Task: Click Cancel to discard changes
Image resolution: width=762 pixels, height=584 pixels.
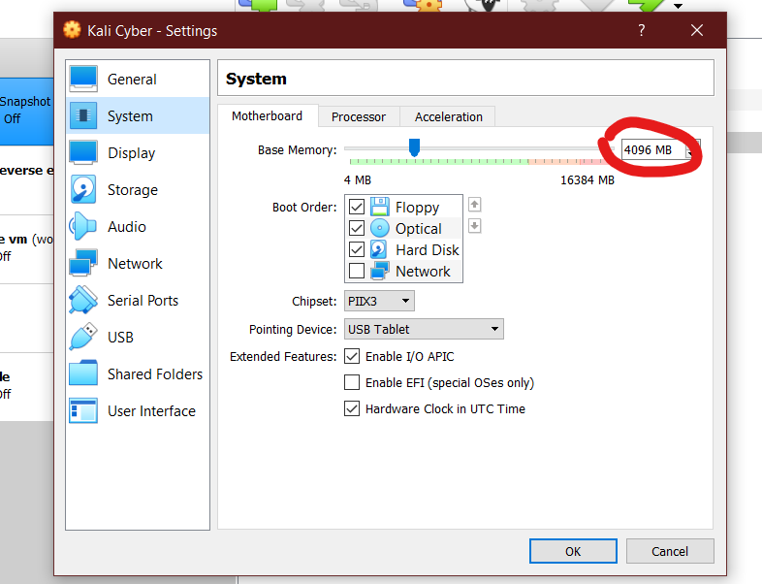Action: [x=670, y=551]
